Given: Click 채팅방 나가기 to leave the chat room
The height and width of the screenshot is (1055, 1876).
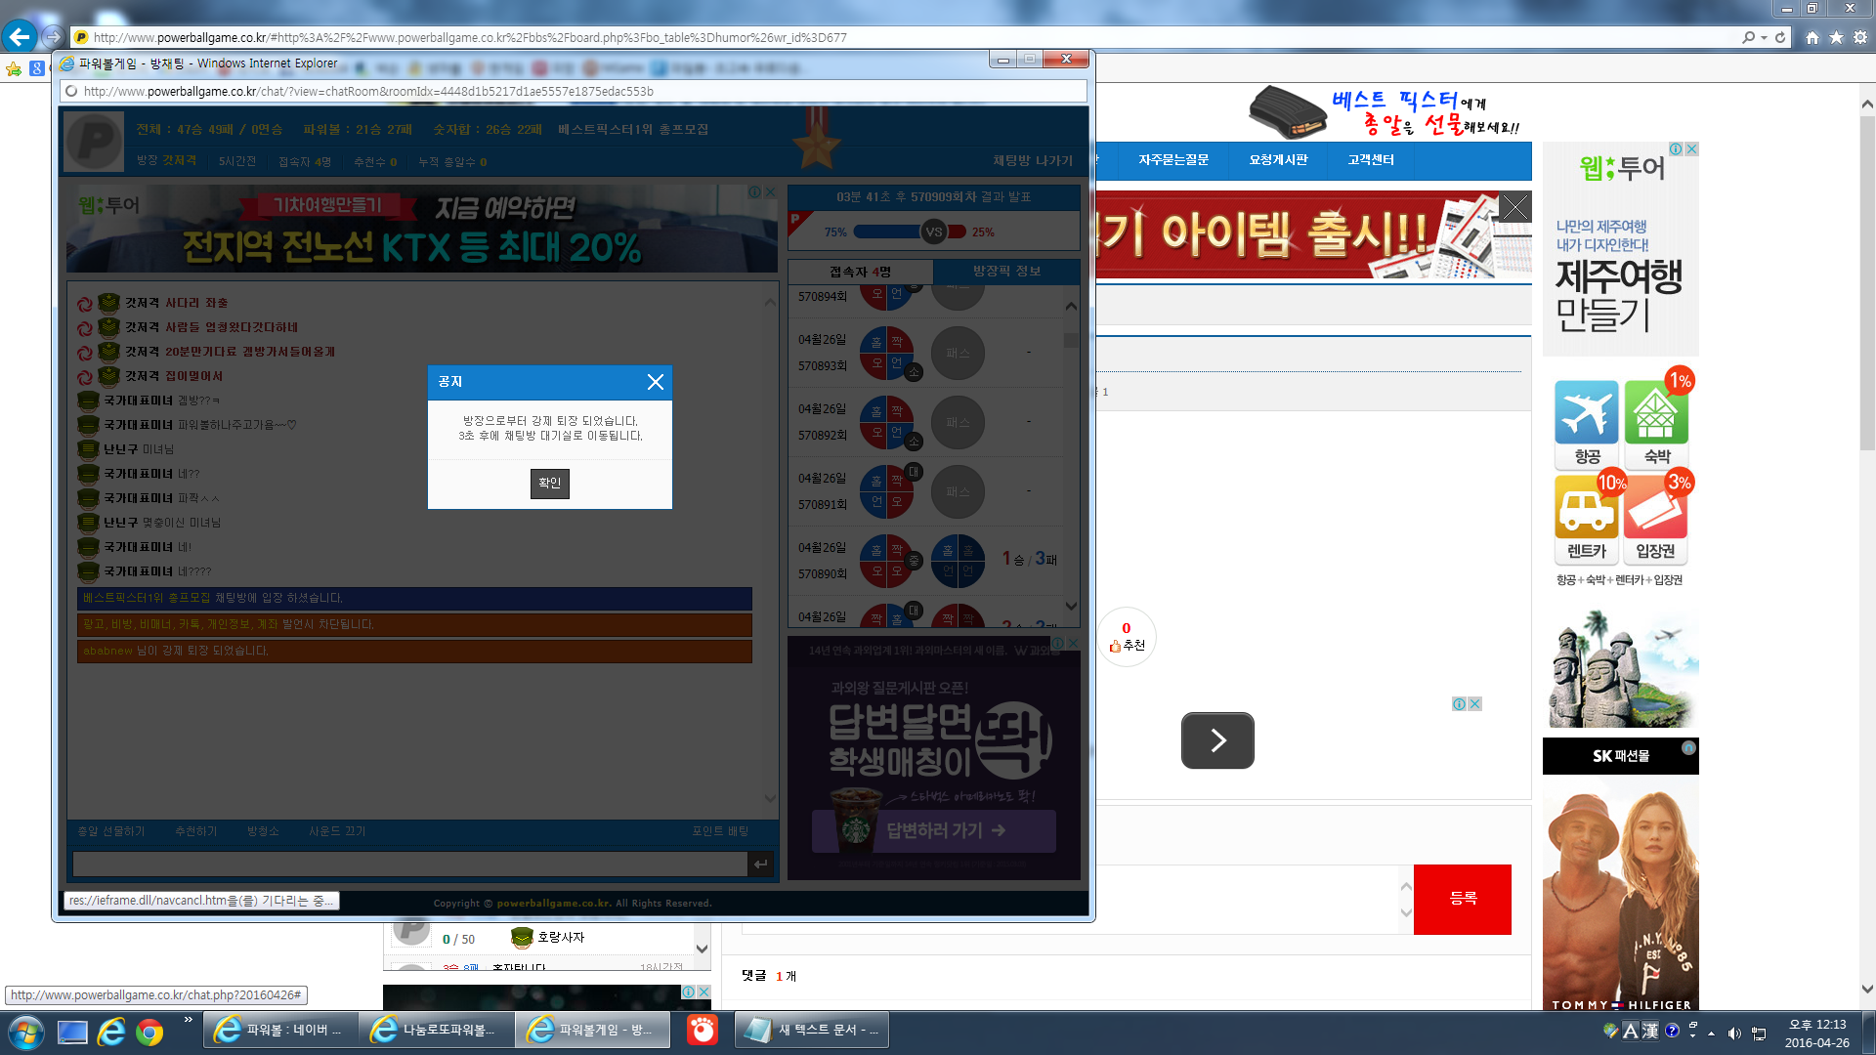Looking at the screenshot, I should tap(1033, 160).
